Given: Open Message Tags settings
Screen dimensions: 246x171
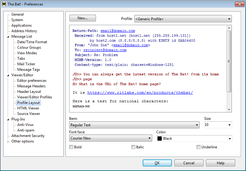Looking at the screenshot, I should click(x=29, y=70).
